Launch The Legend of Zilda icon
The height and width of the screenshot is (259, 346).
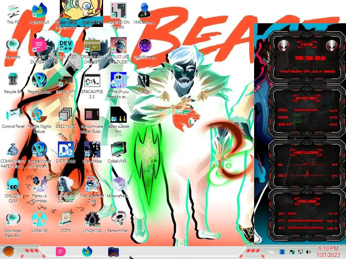point(92,190)
